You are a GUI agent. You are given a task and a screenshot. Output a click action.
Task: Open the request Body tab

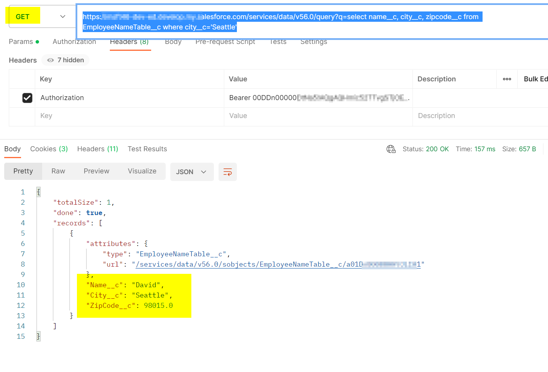tap(173, 42)
